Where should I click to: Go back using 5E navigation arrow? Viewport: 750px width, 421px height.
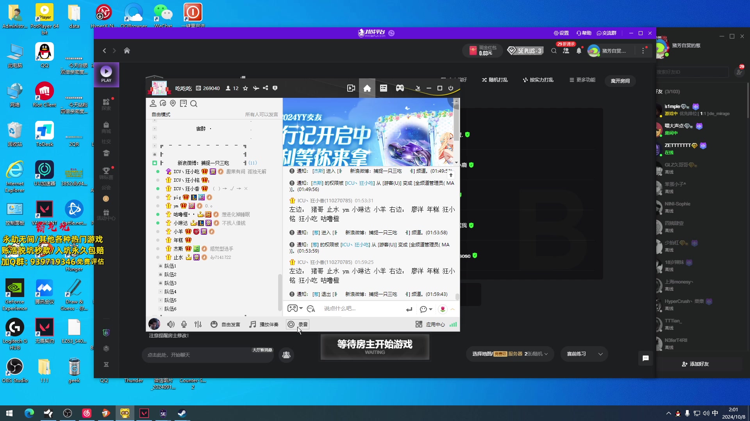pos(104,51)
